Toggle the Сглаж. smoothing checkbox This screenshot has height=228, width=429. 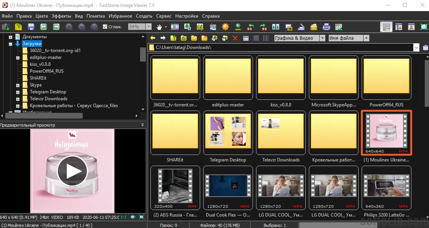(x=105, y=27)
